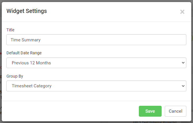This screenshot has width=193, height=123.
Task: Click the chevron arrow on Group By
Action: [x=183, y=86]
